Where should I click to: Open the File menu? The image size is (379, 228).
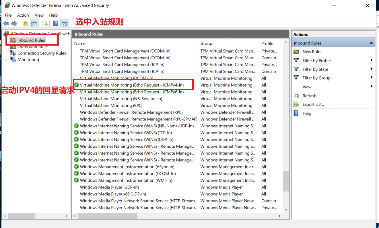8,15
